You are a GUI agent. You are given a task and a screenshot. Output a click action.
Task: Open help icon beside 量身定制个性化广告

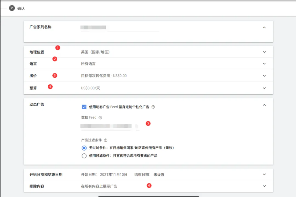point(153,107)
